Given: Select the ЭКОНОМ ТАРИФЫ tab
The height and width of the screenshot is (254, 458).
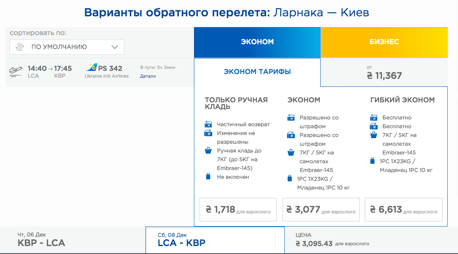Looking at the screenshot, I should pyautogui.click(x=257, y=72).
